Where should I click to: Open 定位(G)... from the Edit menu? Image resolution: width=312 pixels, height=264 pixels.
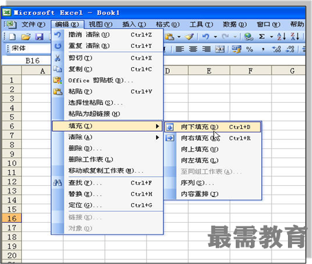click(x=107, y=205)
